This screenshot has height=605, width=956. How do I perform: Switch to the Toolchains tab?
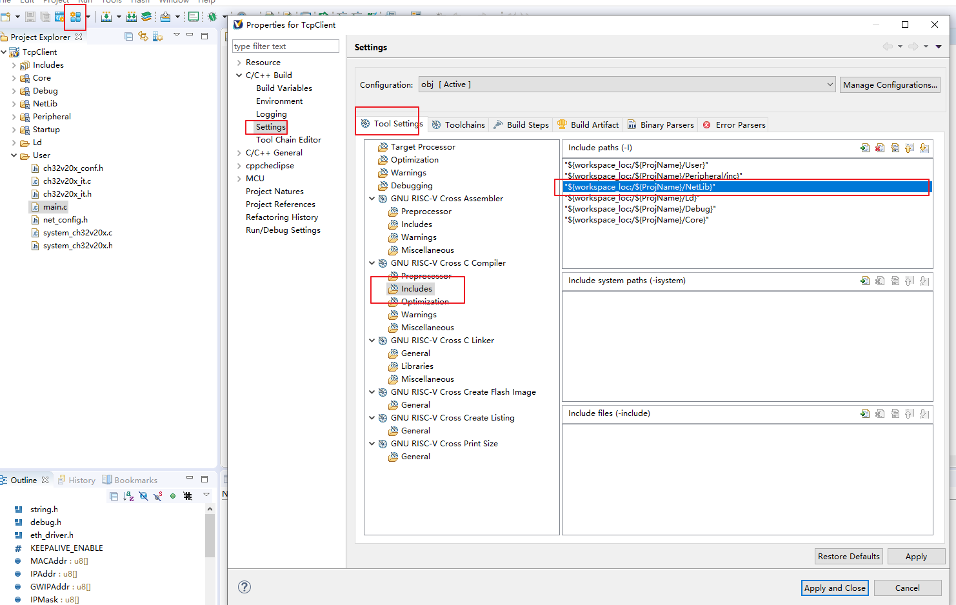(459, 125)
